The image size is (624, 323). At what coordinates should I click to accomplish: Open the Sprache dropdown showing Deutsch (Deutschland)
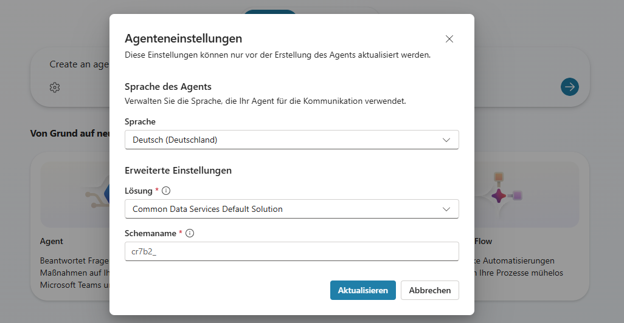(x=292, y=140)
